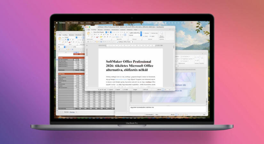Screen dimensions: 264x144
Task: Toggle bold formatting in TextMaker ribbon
Action: 99,35
